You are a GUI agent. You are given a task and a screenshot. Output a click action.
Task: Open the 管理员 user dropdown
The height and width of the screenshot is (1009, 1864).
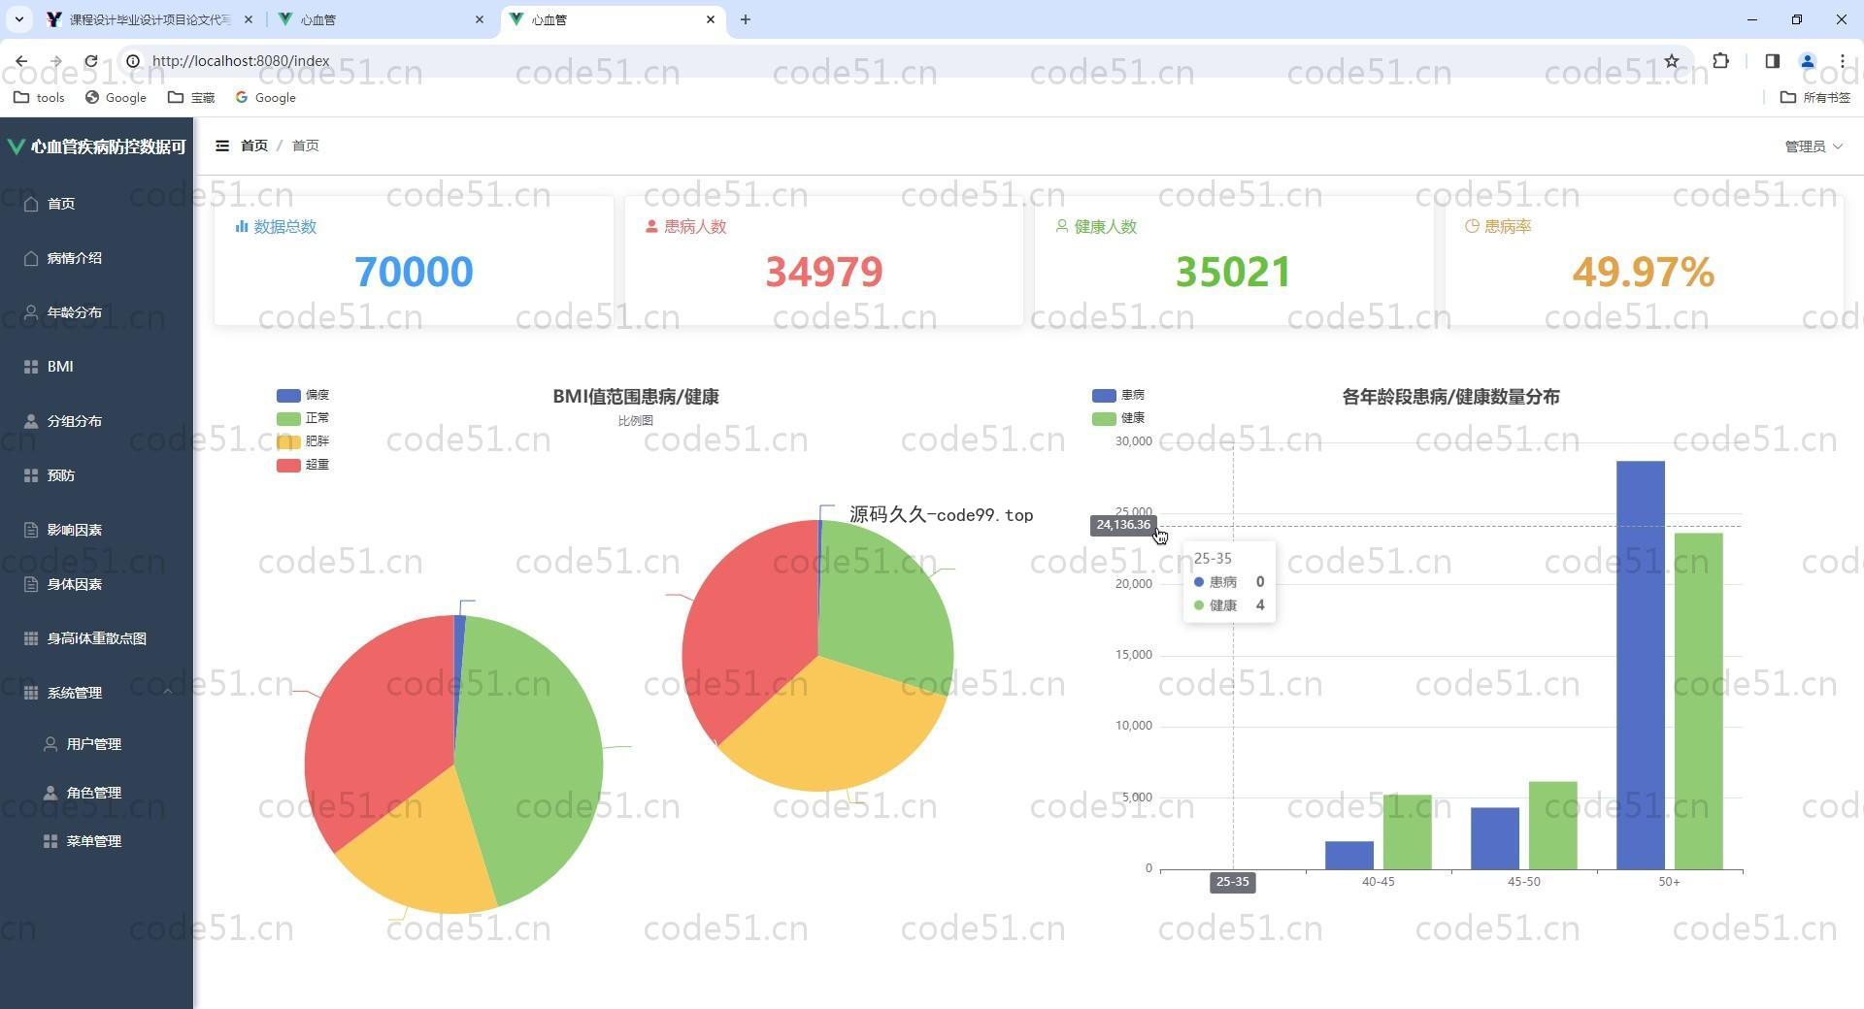coord(1813,146)
